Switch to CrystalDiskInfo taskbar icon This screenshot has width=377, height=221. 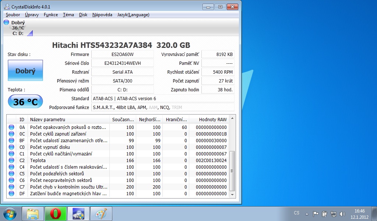tap(78, 214)
